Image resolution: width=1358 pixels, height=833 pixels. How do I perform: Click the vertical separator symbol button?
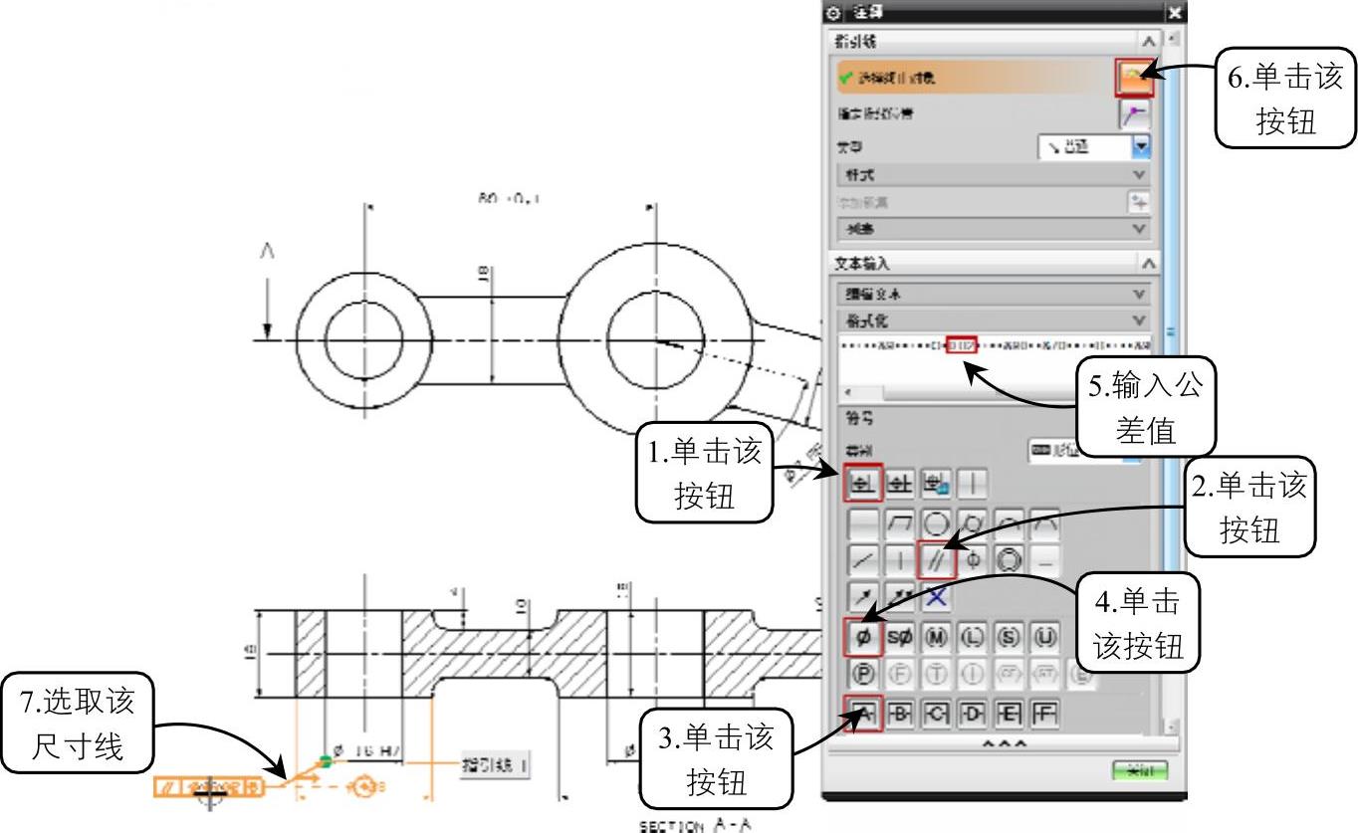tap(973, 484)
